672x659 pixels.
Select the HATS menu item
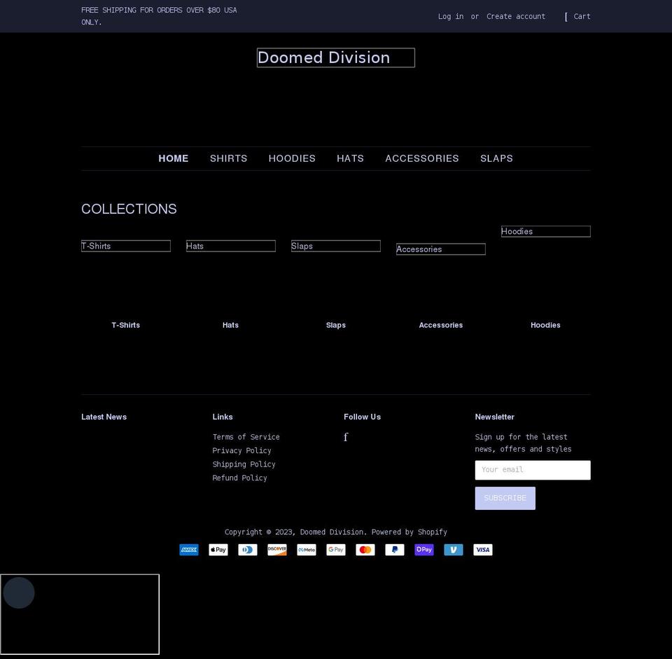[x=350, y=158]
